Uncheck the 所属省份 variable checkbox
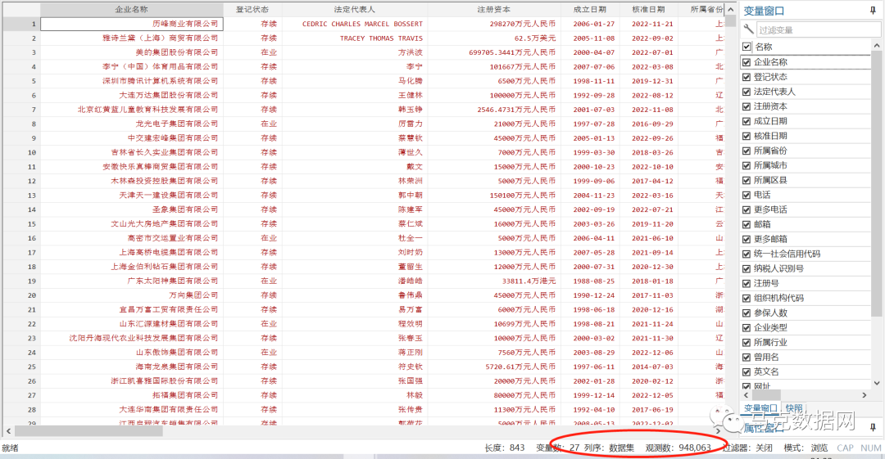This screenshot has width=885, height=459. click(747, 151)
